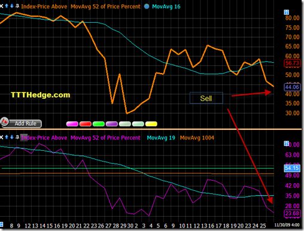Screen dimensions: 304x231
Task: Click the 30.00 scale label in top panel
Action: (293, 113)
